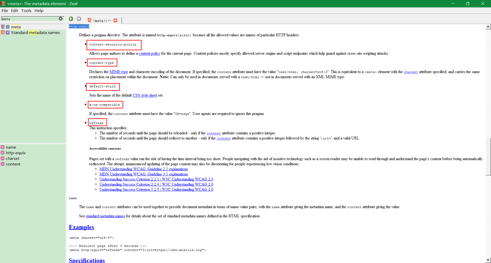This screenshot has height=263, width=491.
Task: Click the HTML docset icon beside meta result
Action: 3,27
